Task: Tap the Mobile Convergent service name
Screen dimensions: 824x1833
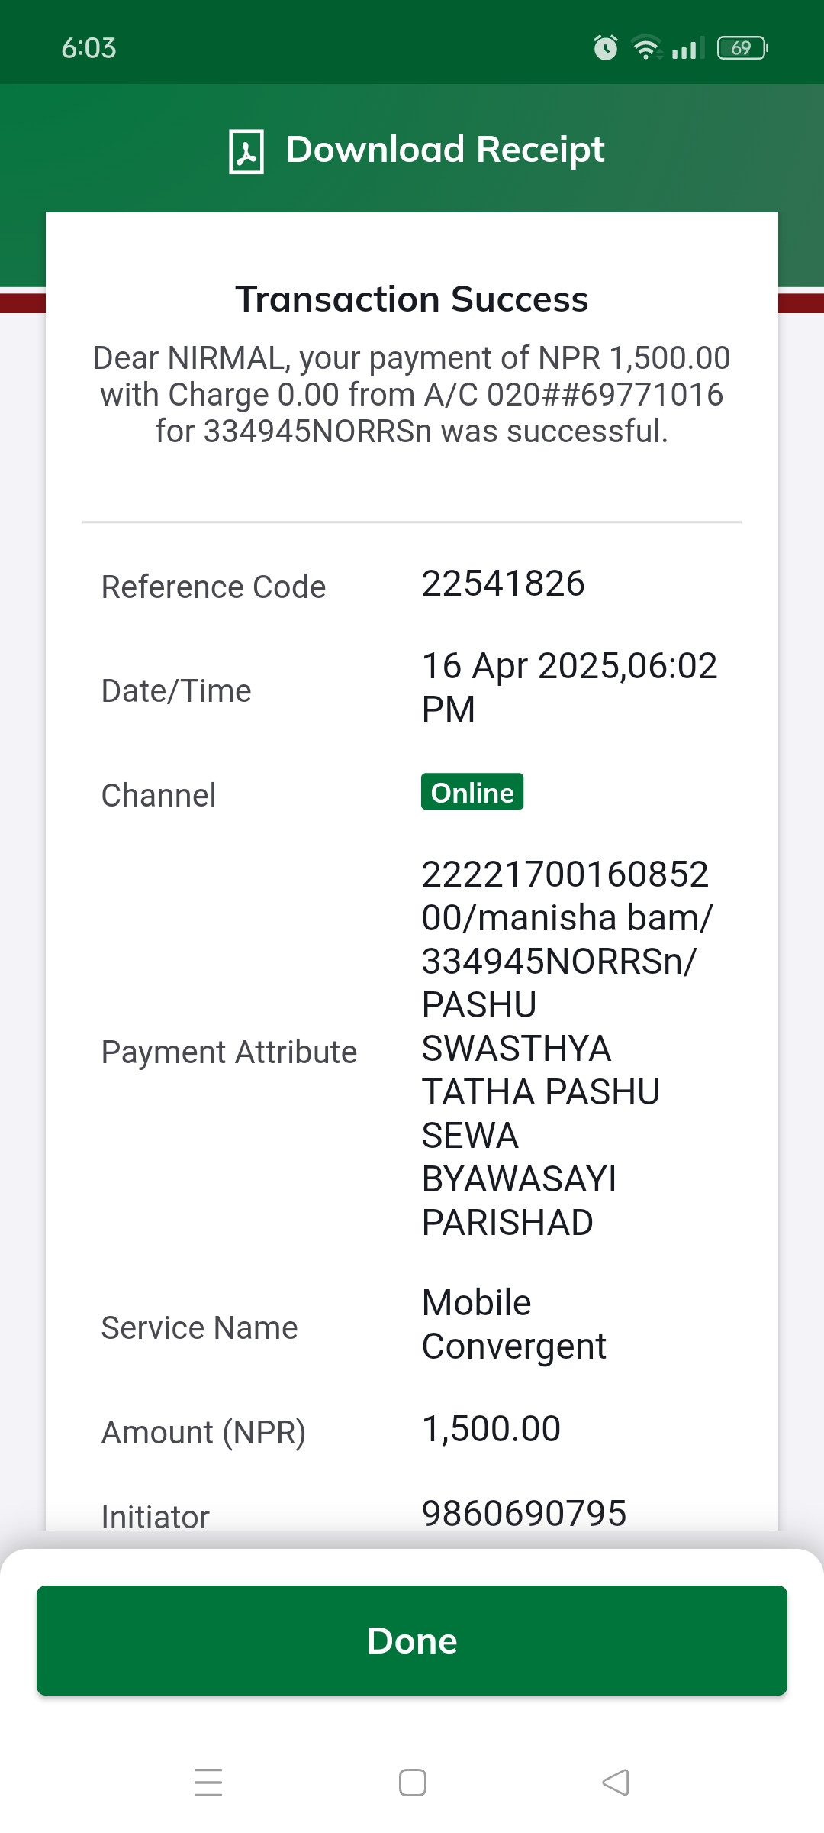Action: coord(514,1324)
